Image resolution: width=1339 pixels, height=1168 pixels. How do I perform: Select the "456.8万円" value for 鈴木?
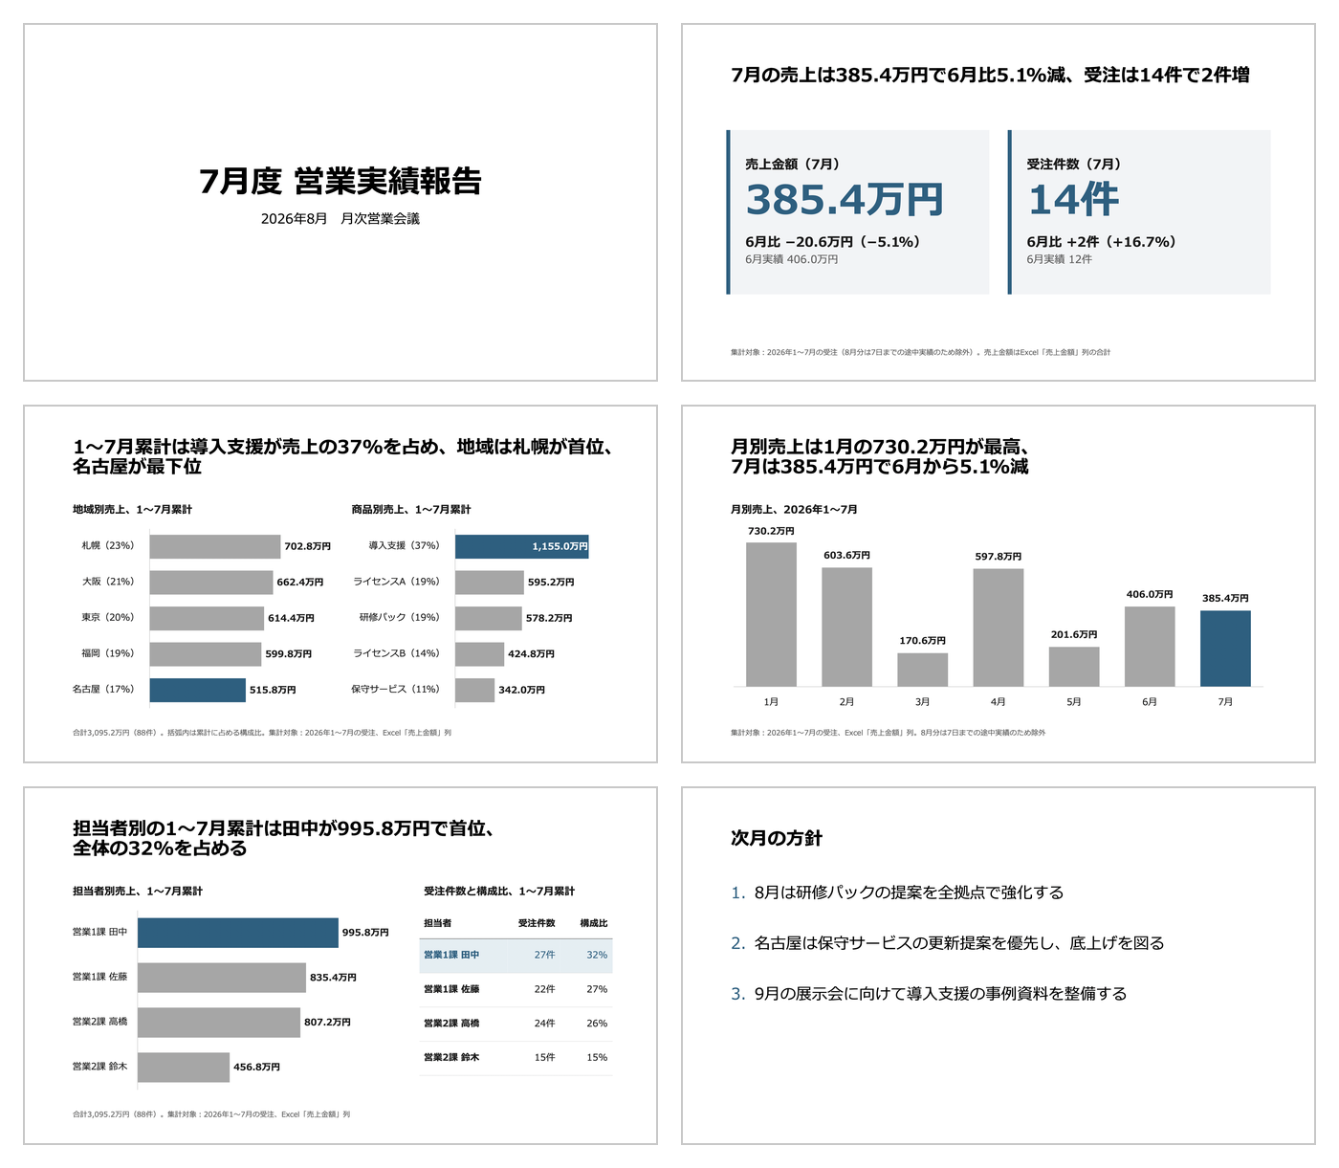pos(257,1067)
